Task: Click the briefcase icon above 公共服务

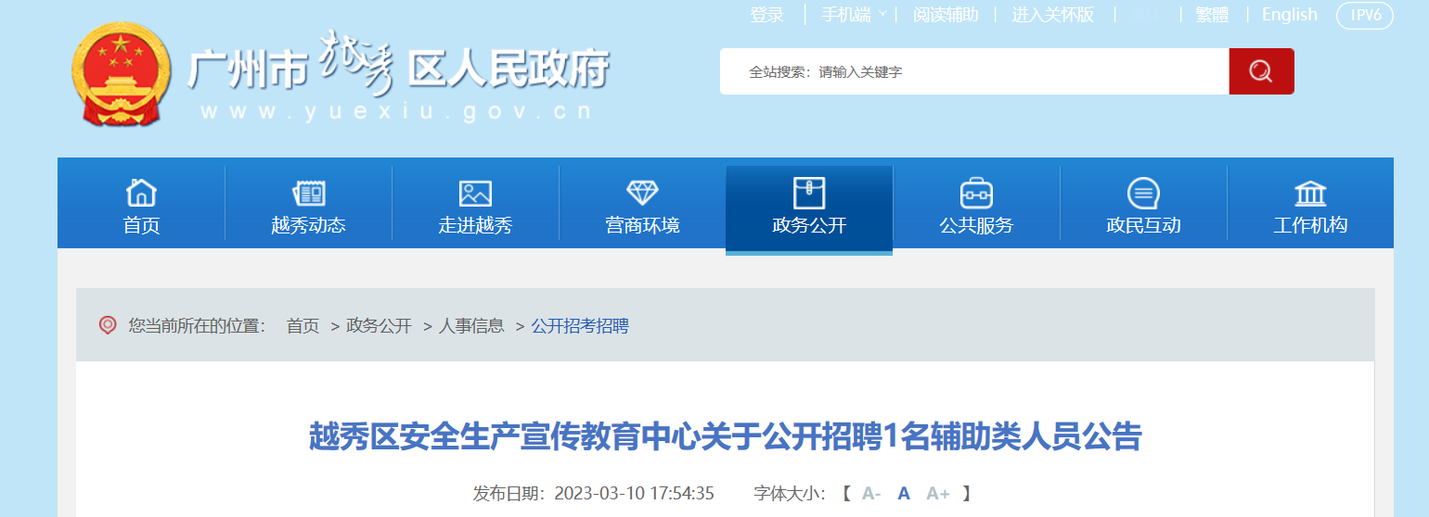Action: click(976, 193)
